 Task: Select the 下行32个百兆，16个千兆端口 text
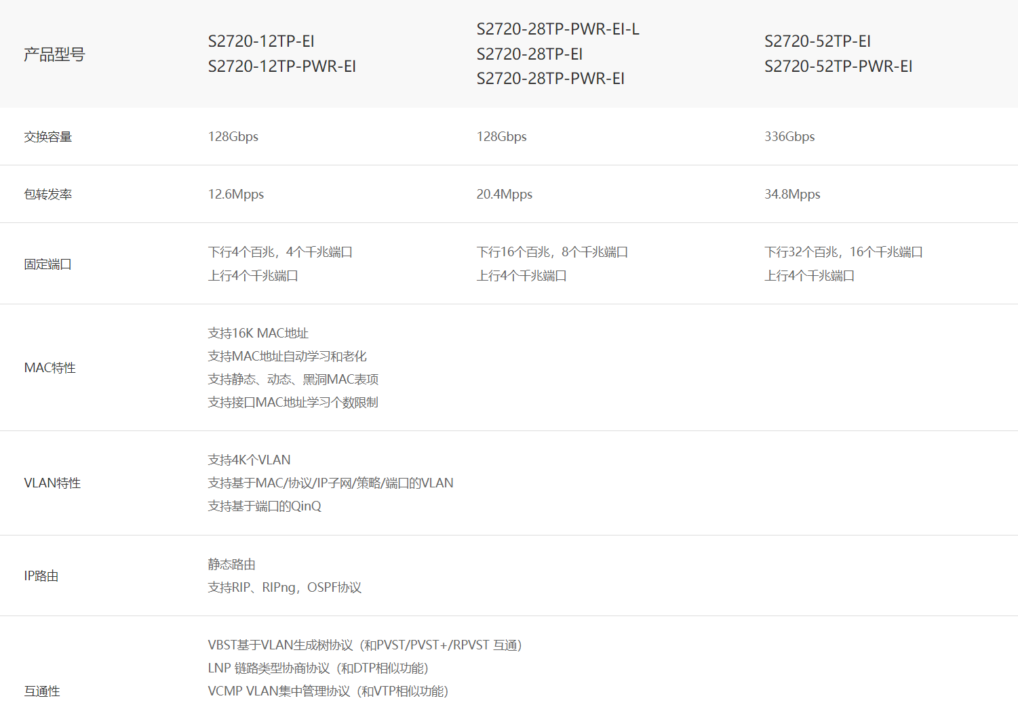843,252
